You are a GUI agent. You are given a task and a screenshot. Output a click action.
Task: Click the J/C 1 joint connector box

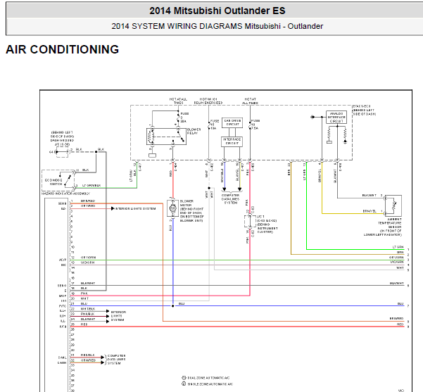coord(250,221)
